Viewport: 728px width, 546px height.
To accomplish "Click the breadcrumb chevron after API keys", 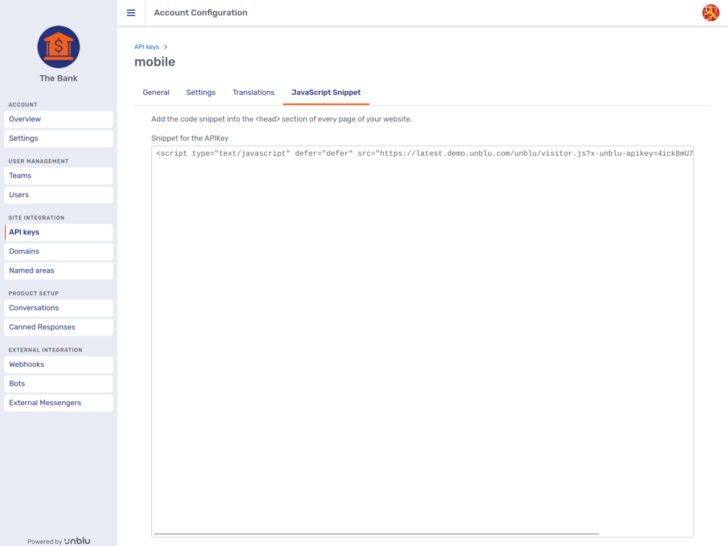I will pyautogui.click(x=166, y=47).
